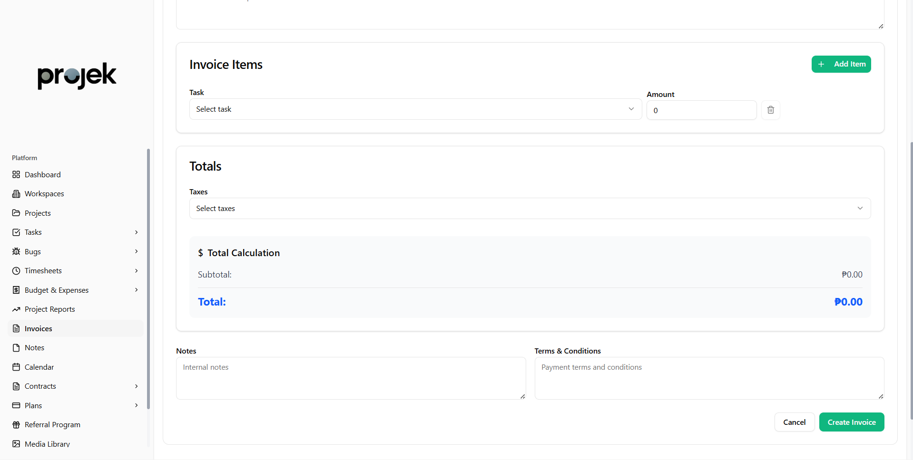
Task: Focus the Amount input field
Action: tap(701, 110)
